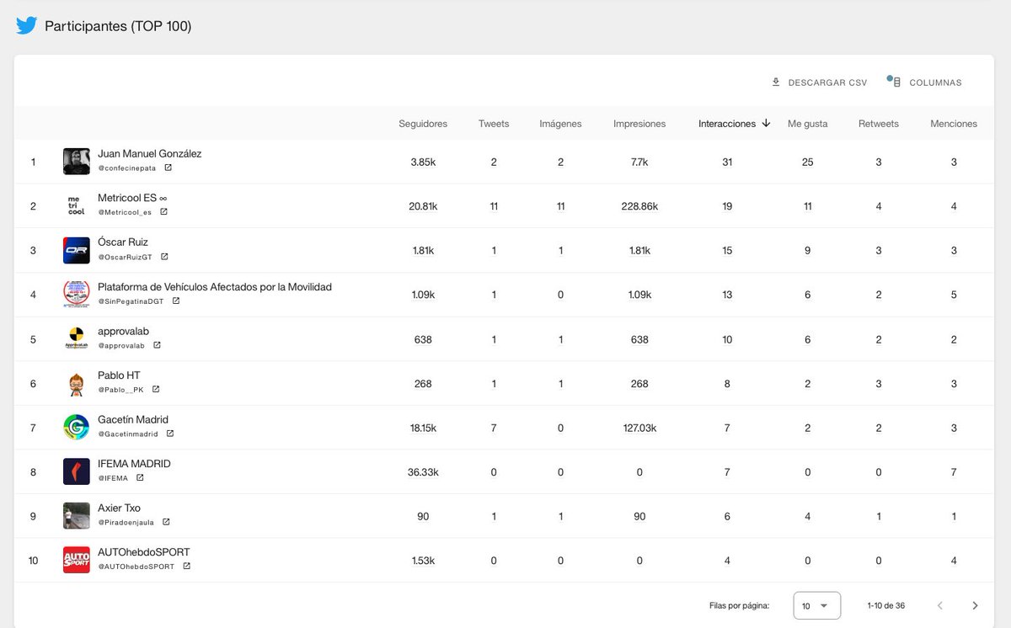Go to previous page arrow
This screenshot has height=628, width=1011.
coord(940,605)
